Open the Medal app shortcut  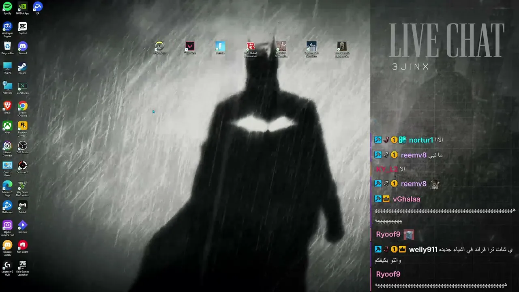pos(23,207)
